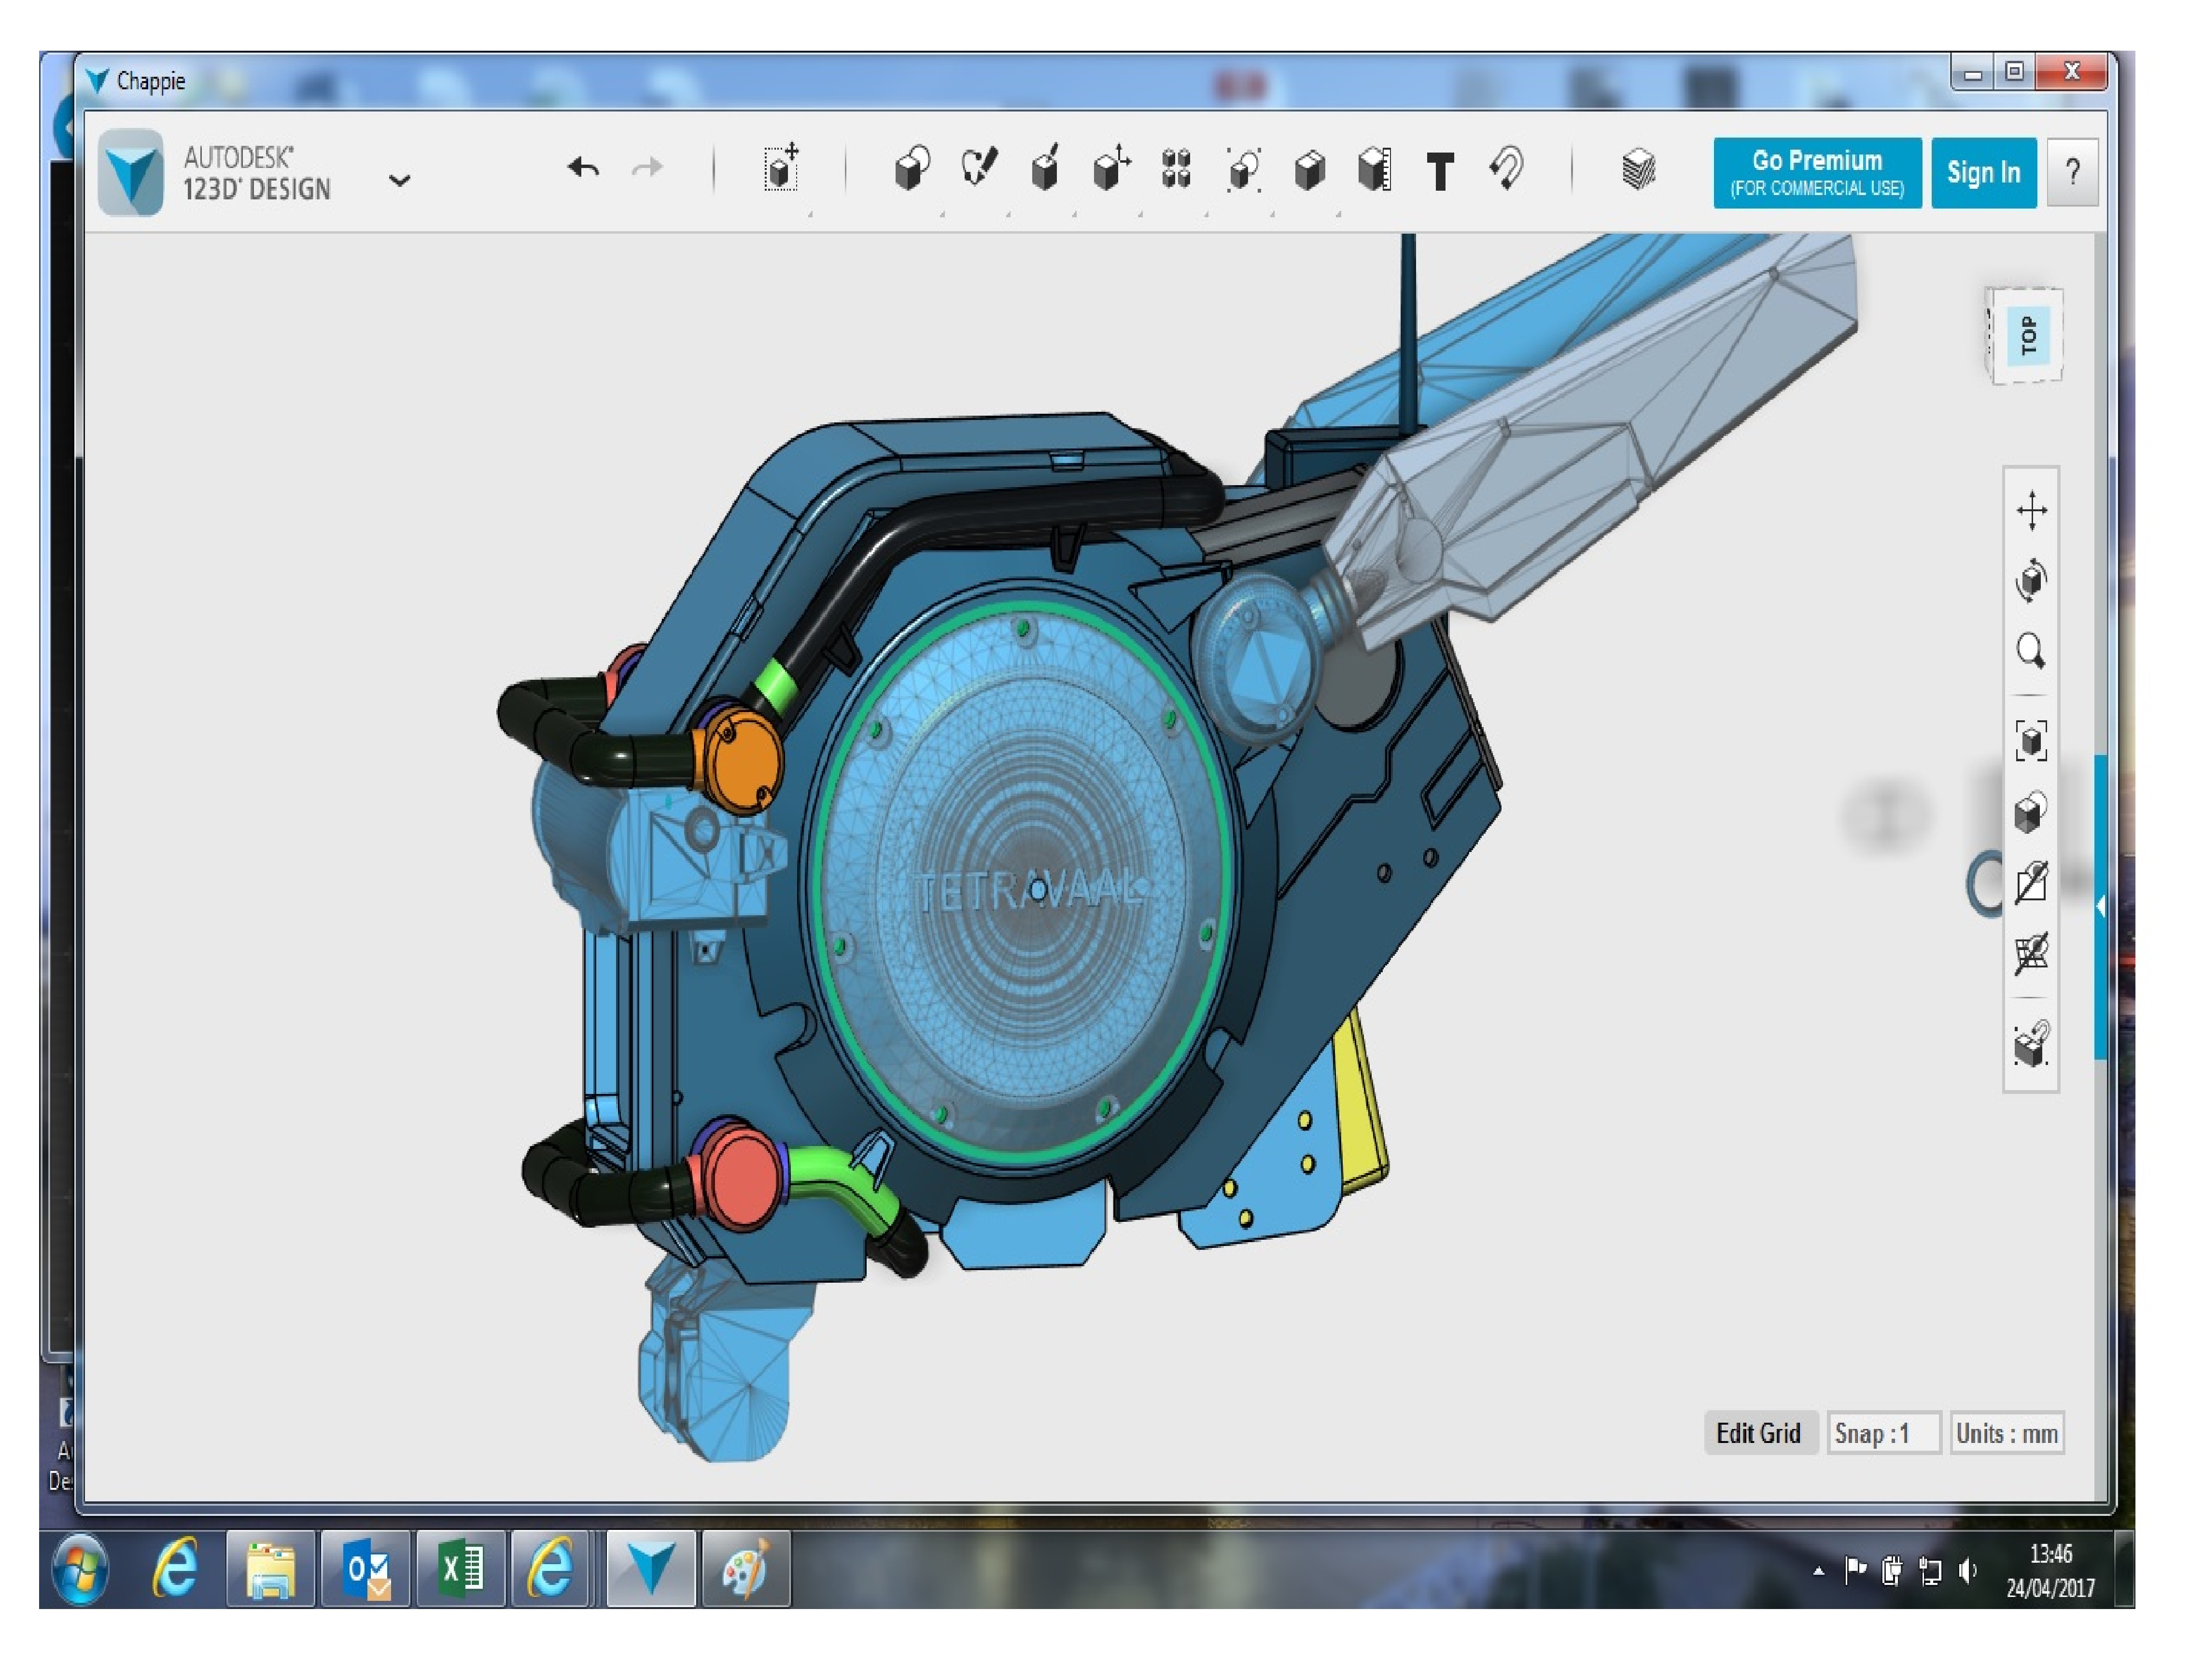
Task: Click the Autodesk 123D Design logo
Action: [131, 172]
